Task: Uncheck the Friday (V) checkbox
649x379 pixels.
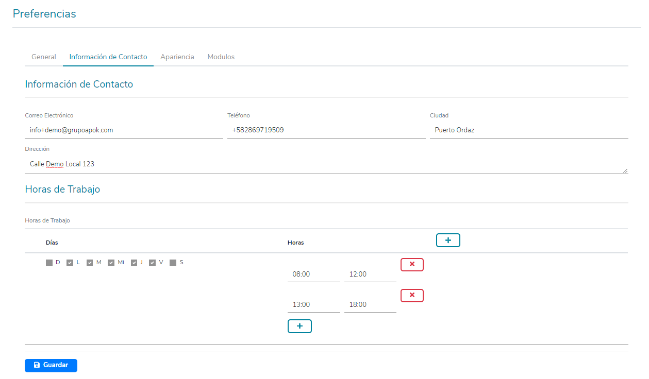Action: (x=153, y=263)
